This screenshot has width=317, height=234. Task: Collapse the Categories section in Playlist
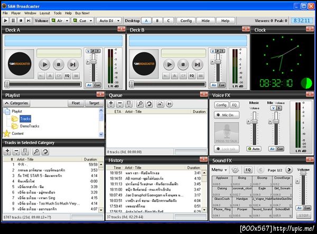(16, 103)
